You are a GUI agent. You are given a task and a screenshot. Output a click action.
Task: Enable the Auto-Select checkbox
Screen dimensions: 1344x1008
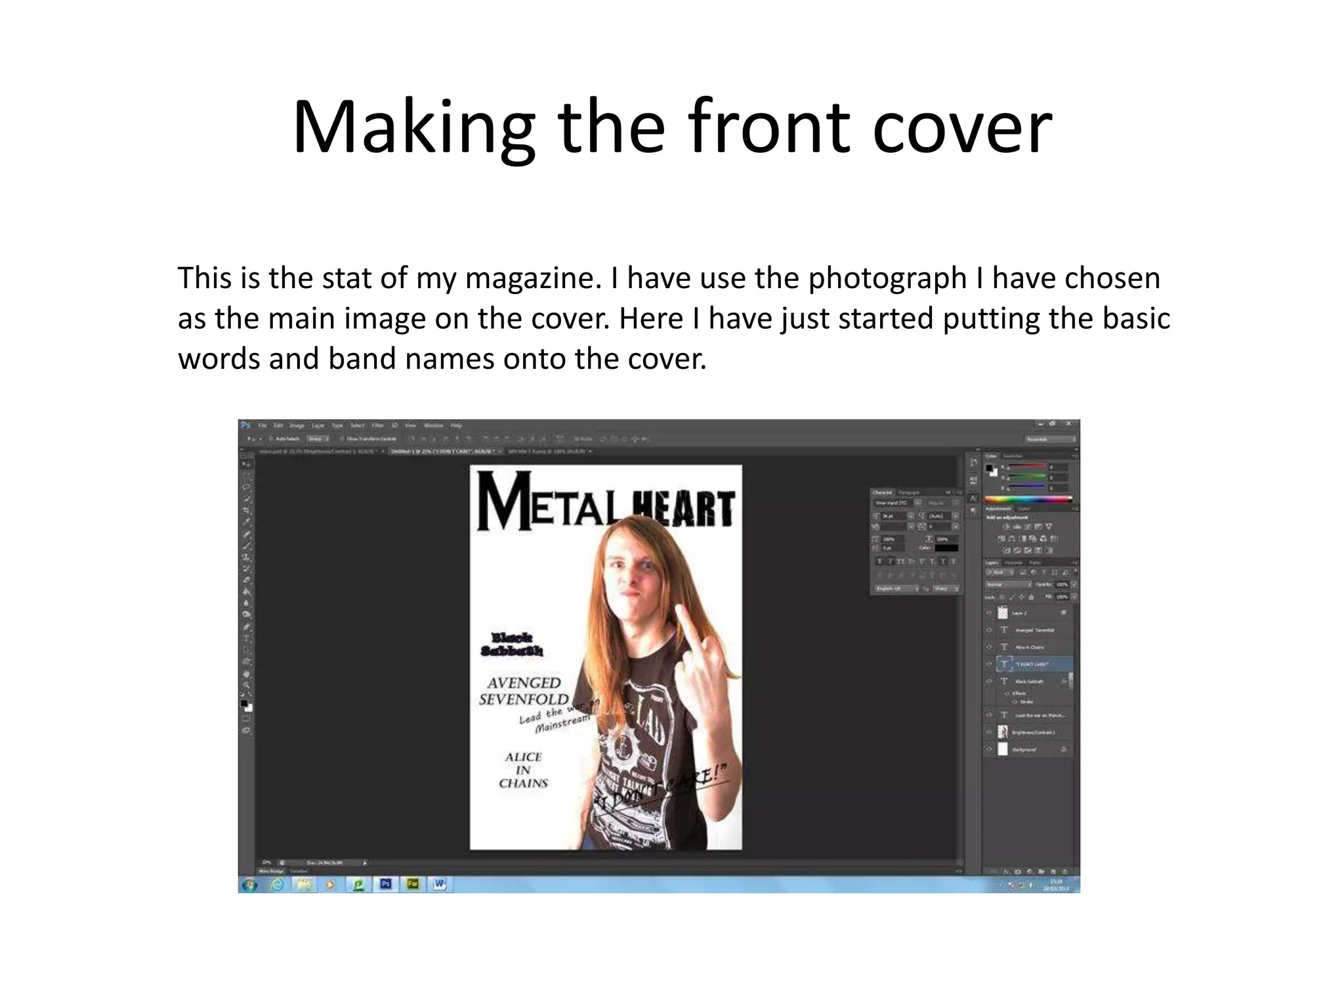pyautogui.click(x=271, y=438)
